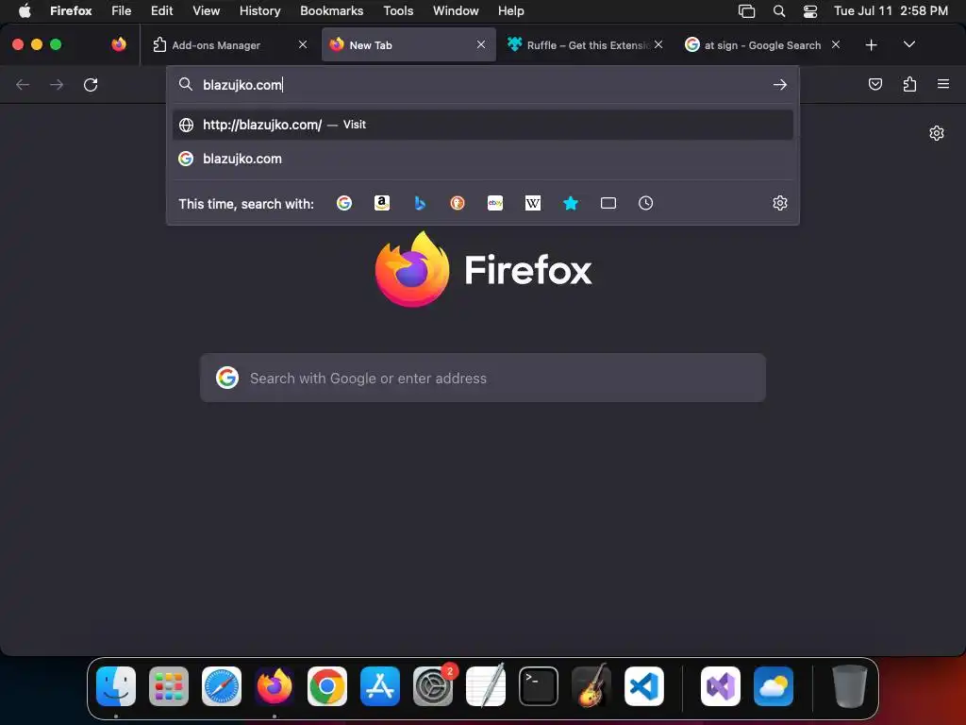Open a new tab with plus button

click(x=871, y=45)
